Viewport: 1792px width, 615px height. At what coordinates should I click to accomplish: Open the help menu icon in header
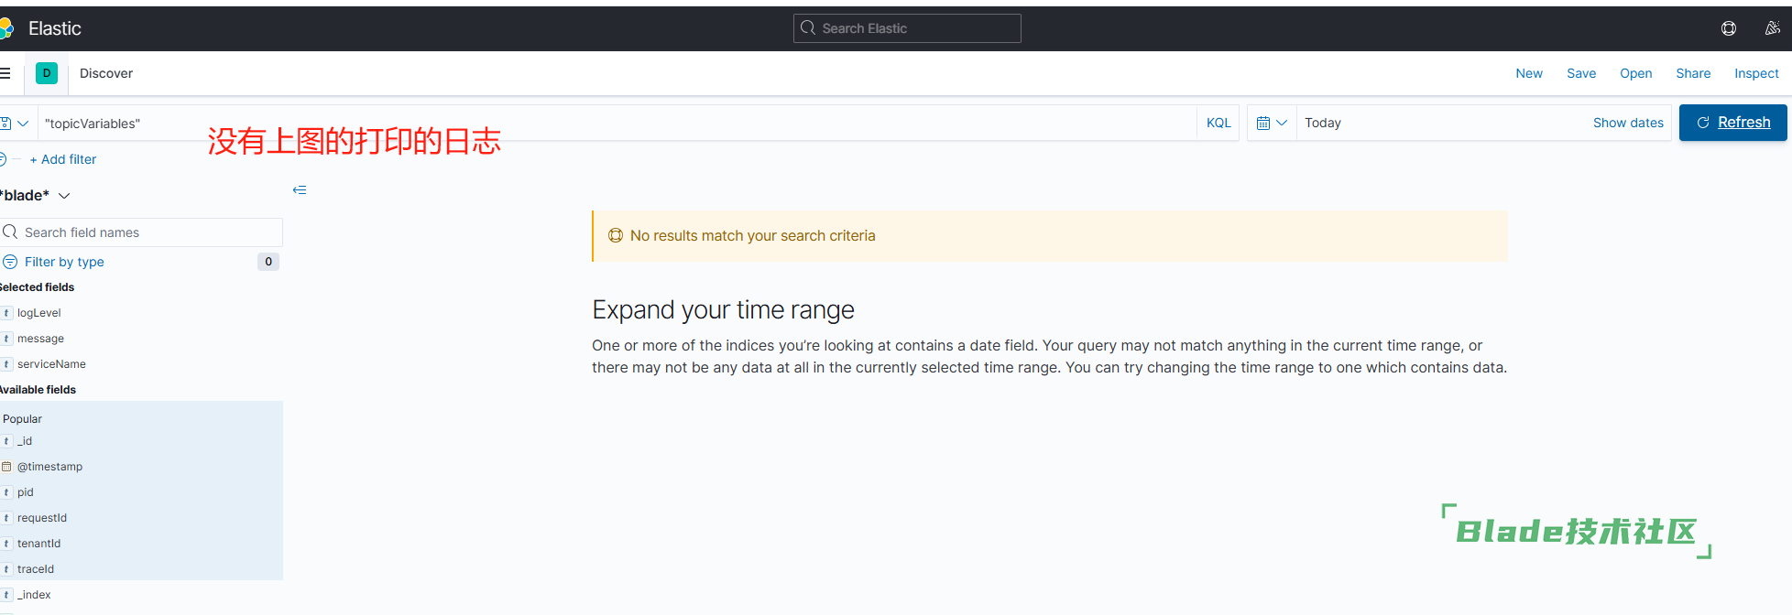(1729, 28)
